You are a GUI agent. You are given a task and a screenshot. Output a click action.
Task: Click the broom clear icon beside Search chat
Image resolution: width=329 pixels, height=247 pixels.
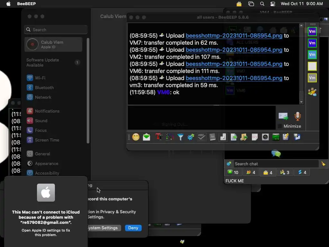[323, 164]
